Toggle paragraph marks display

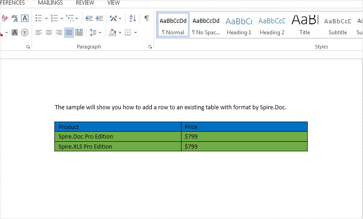[147, 18]
